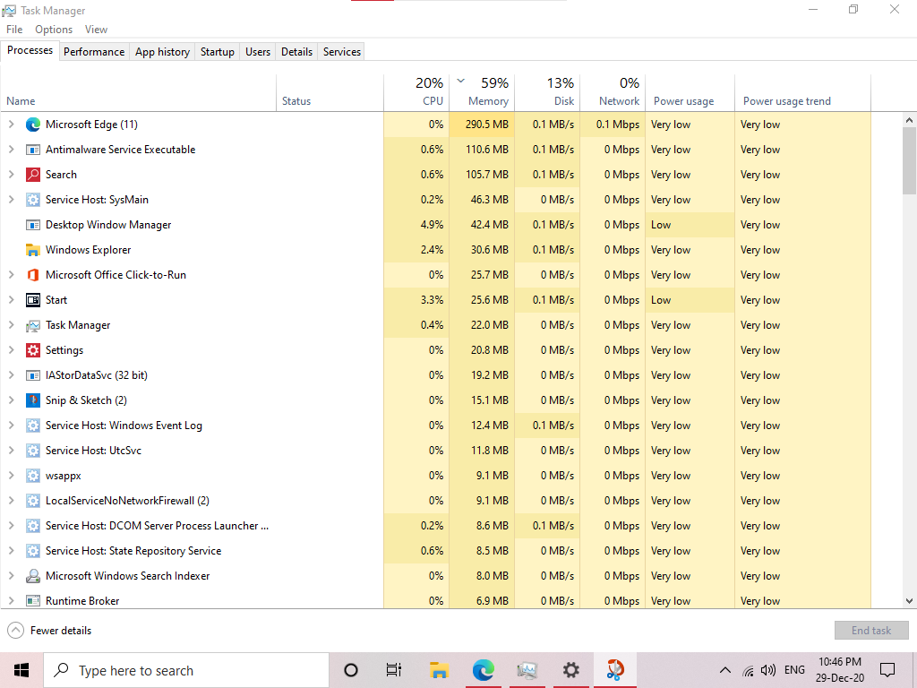The image size is (917, 688).
Task: Open the Options menu
Action: pos(54,30)
